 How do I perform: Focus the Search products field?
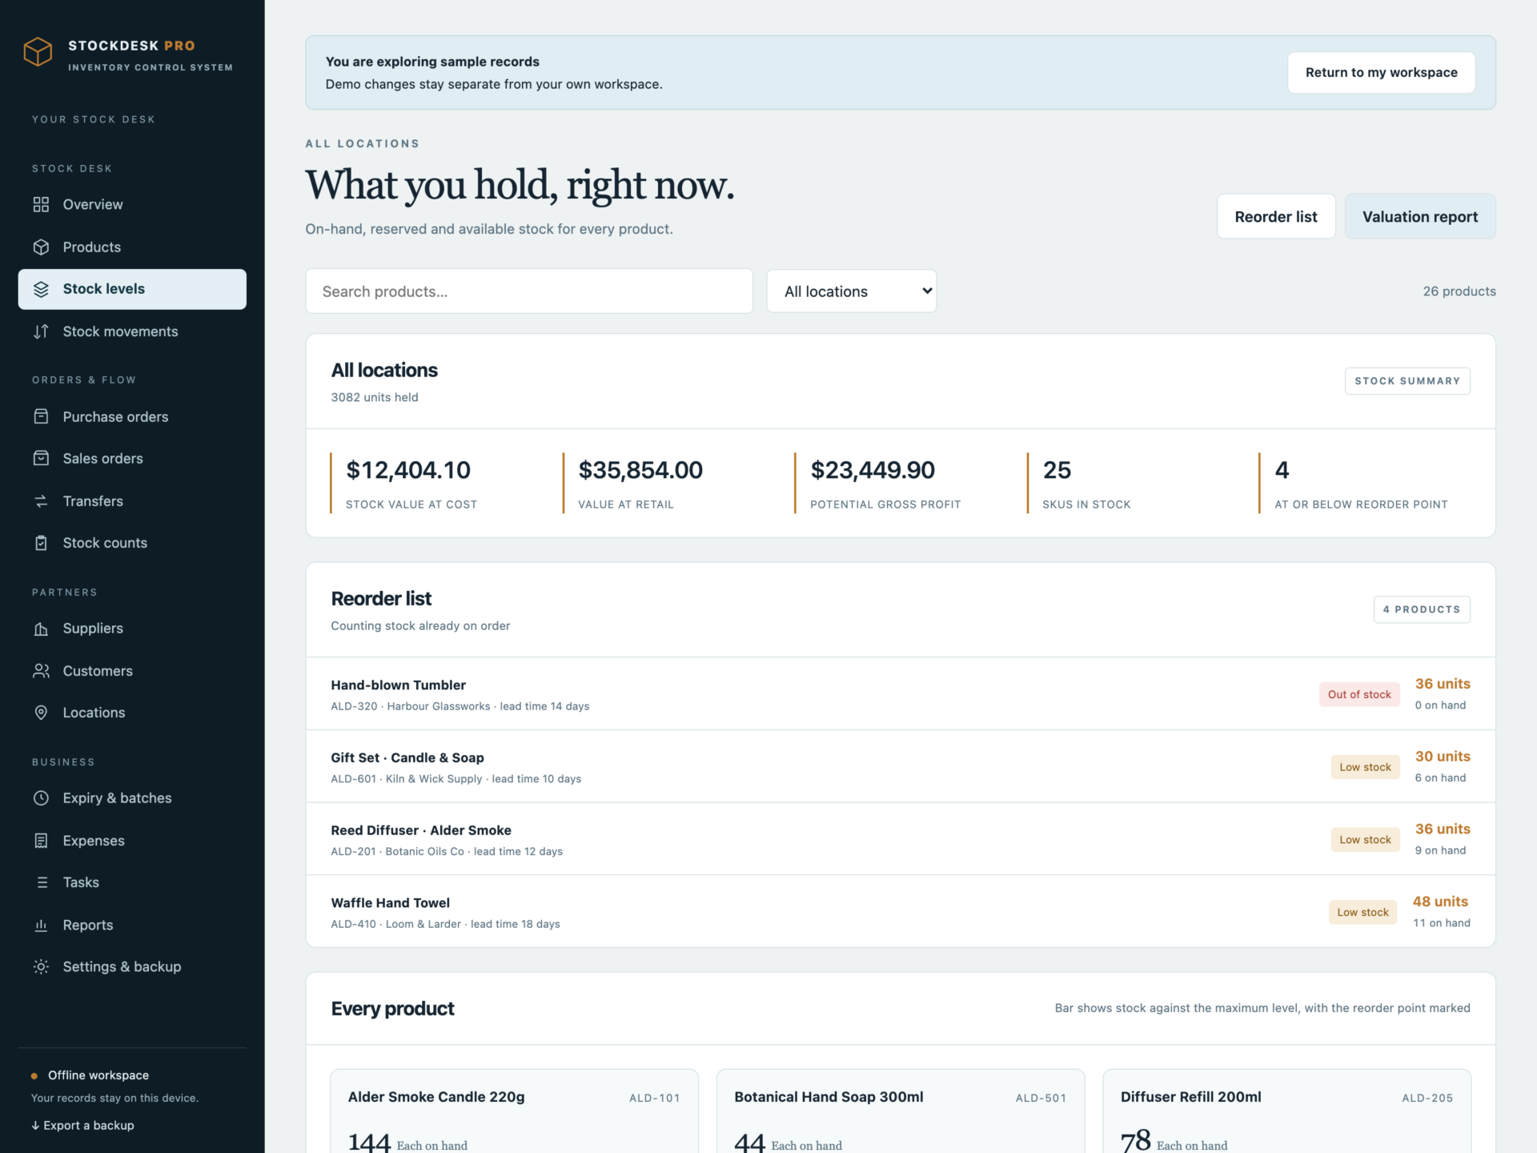(x=529, y=291)
